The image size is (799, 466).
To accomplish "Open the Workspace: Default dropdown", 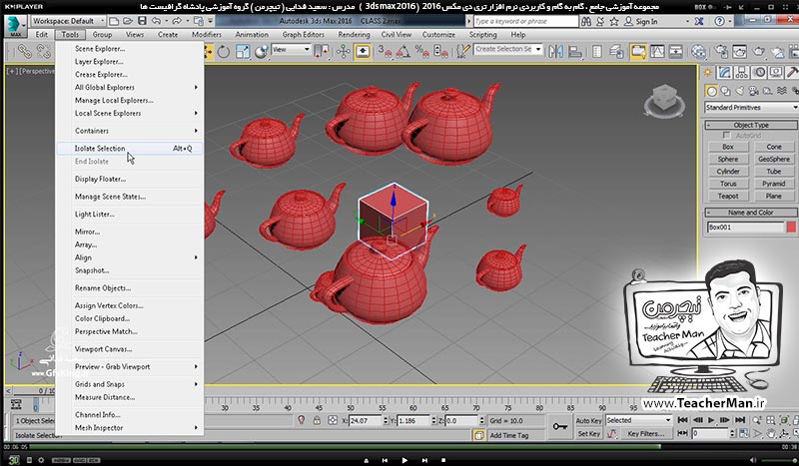I will click(x=68, y=21).
